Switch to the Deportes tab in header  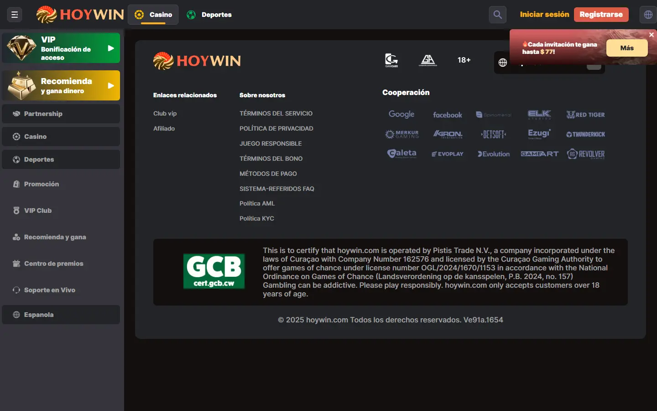[x=209, y=15]
